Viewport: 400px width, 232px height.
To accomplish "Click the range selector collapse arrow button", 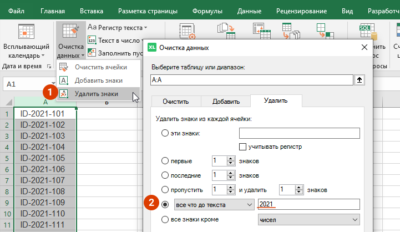I will pyautogui.click(x=360, y=80).
